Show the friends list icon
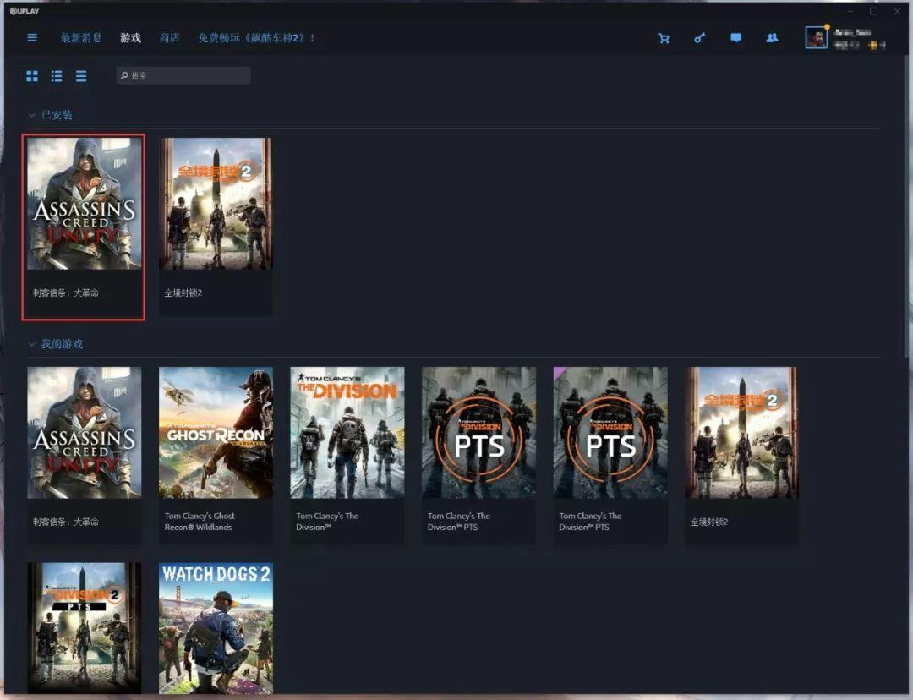This screenshot has width=913, height=700. point(772,38)
